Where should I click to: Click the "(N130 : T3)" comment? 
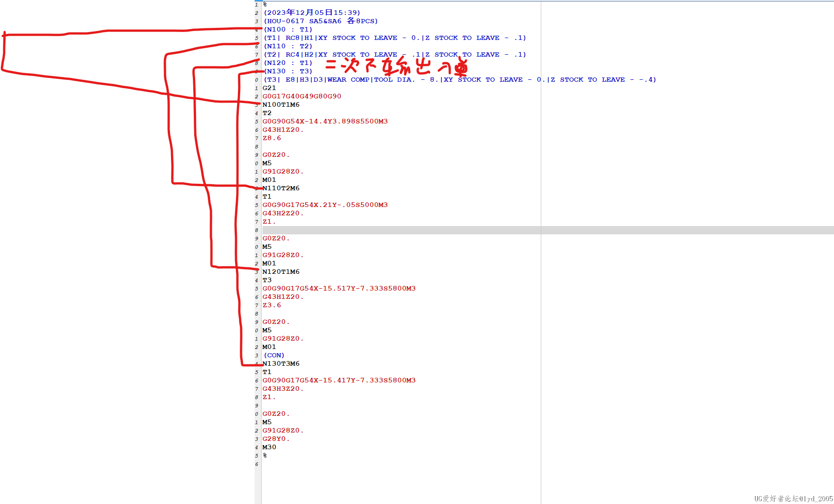pos(288,71)
